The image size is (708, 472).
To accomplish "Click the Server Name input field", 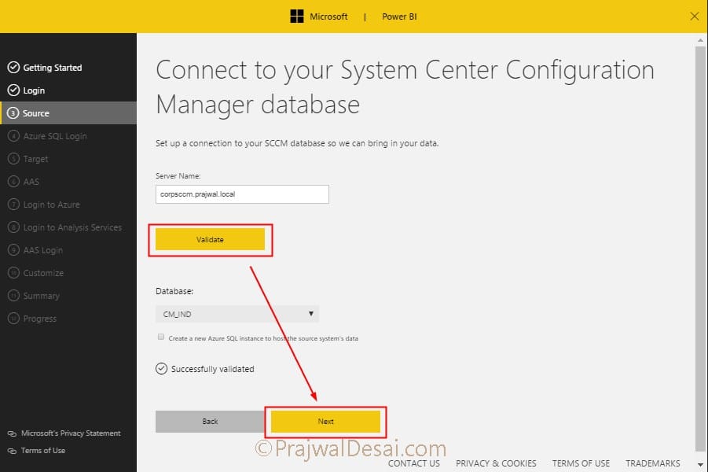I will click(242, 194).
